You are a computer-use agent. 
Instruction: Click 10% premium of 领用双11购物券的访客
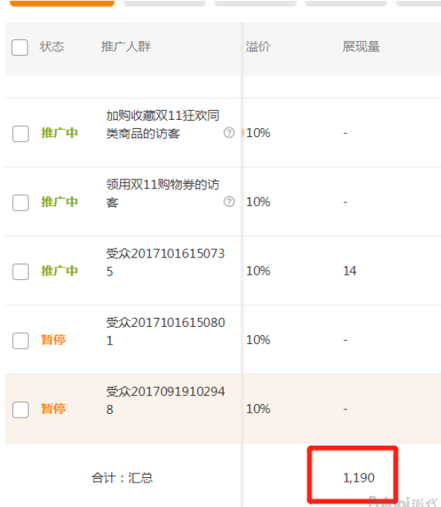click(x=258, y=202)
